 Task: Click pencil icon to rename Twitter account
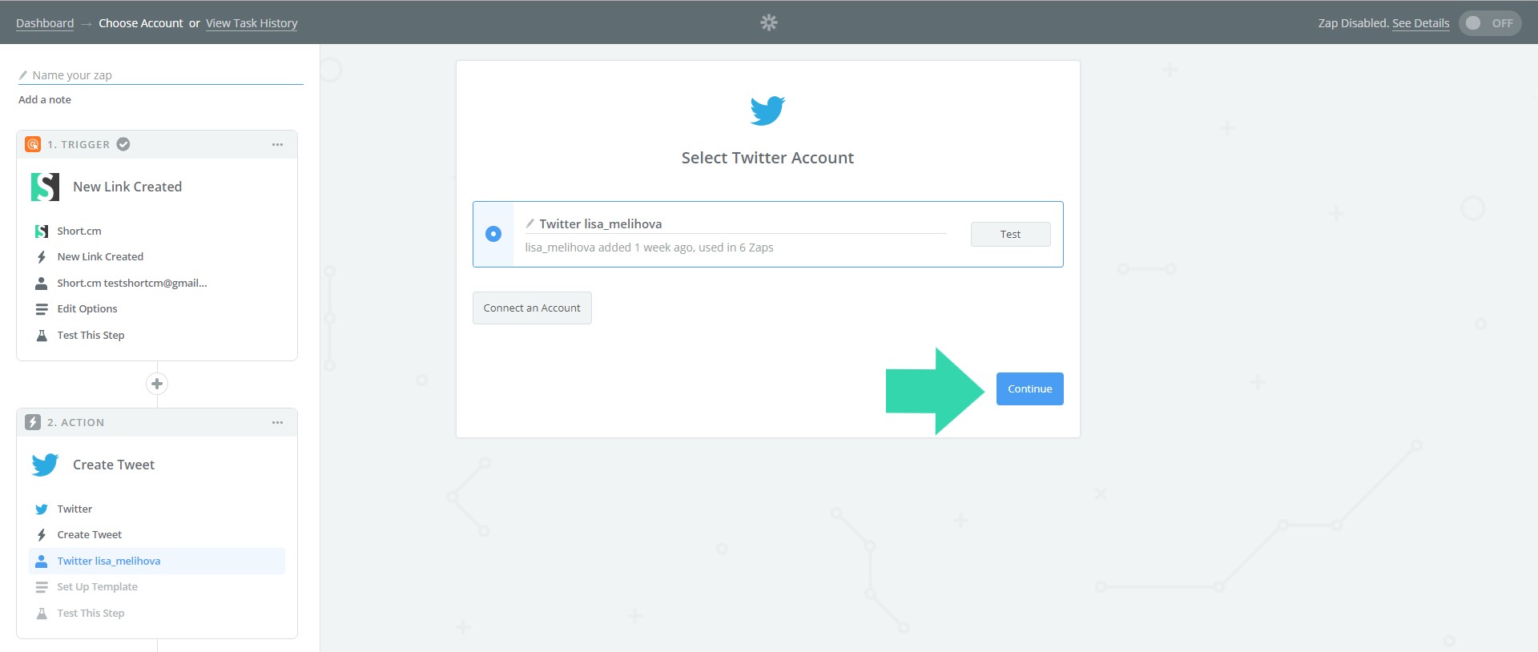pyautogui.click(x=529, y=223)
